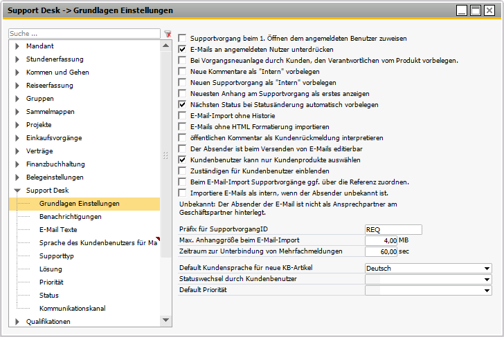Open Sprache des Kundenbenutzers tree entry
Image resolution: width=504 pixels, height=337 pixels.
coord(98,243)
